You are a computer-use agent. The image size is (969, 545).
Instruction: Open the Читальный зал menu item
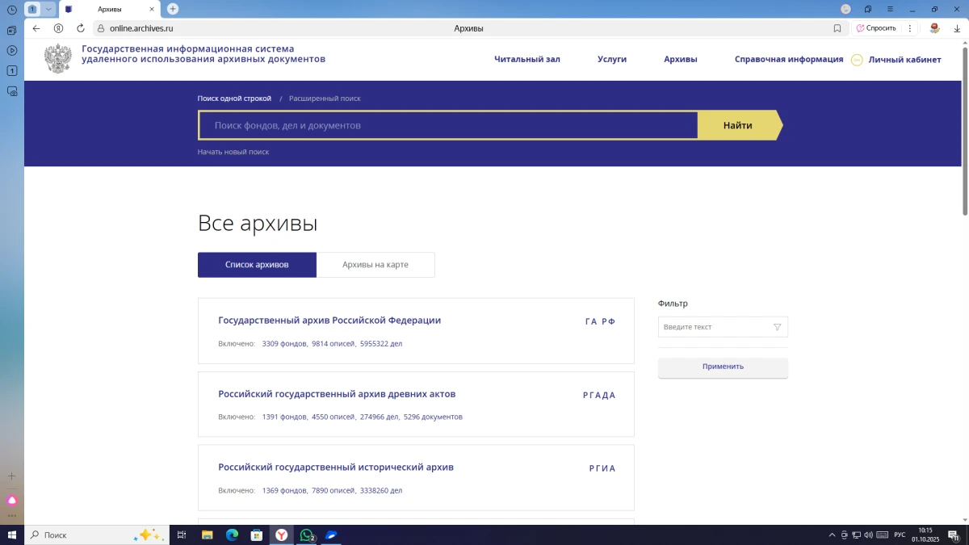click(x=526, y=59)
